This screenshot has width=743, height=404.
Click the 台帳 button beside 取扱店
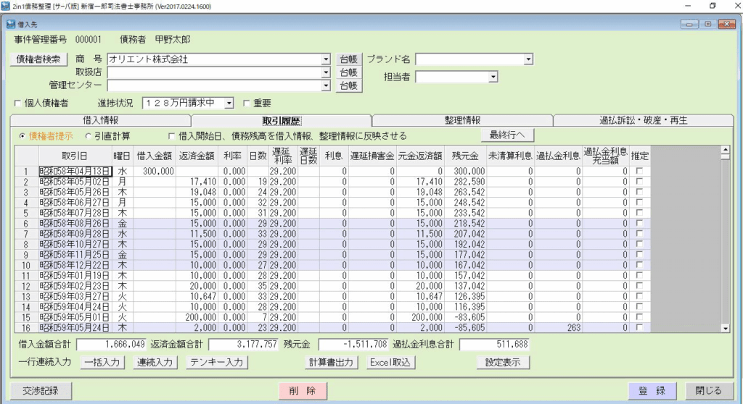click(348, 72)
